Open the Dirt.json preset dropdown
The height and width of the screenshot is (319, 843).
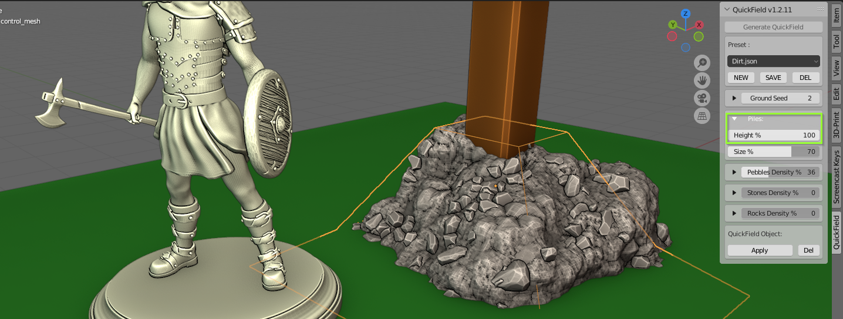click(773, 61)
